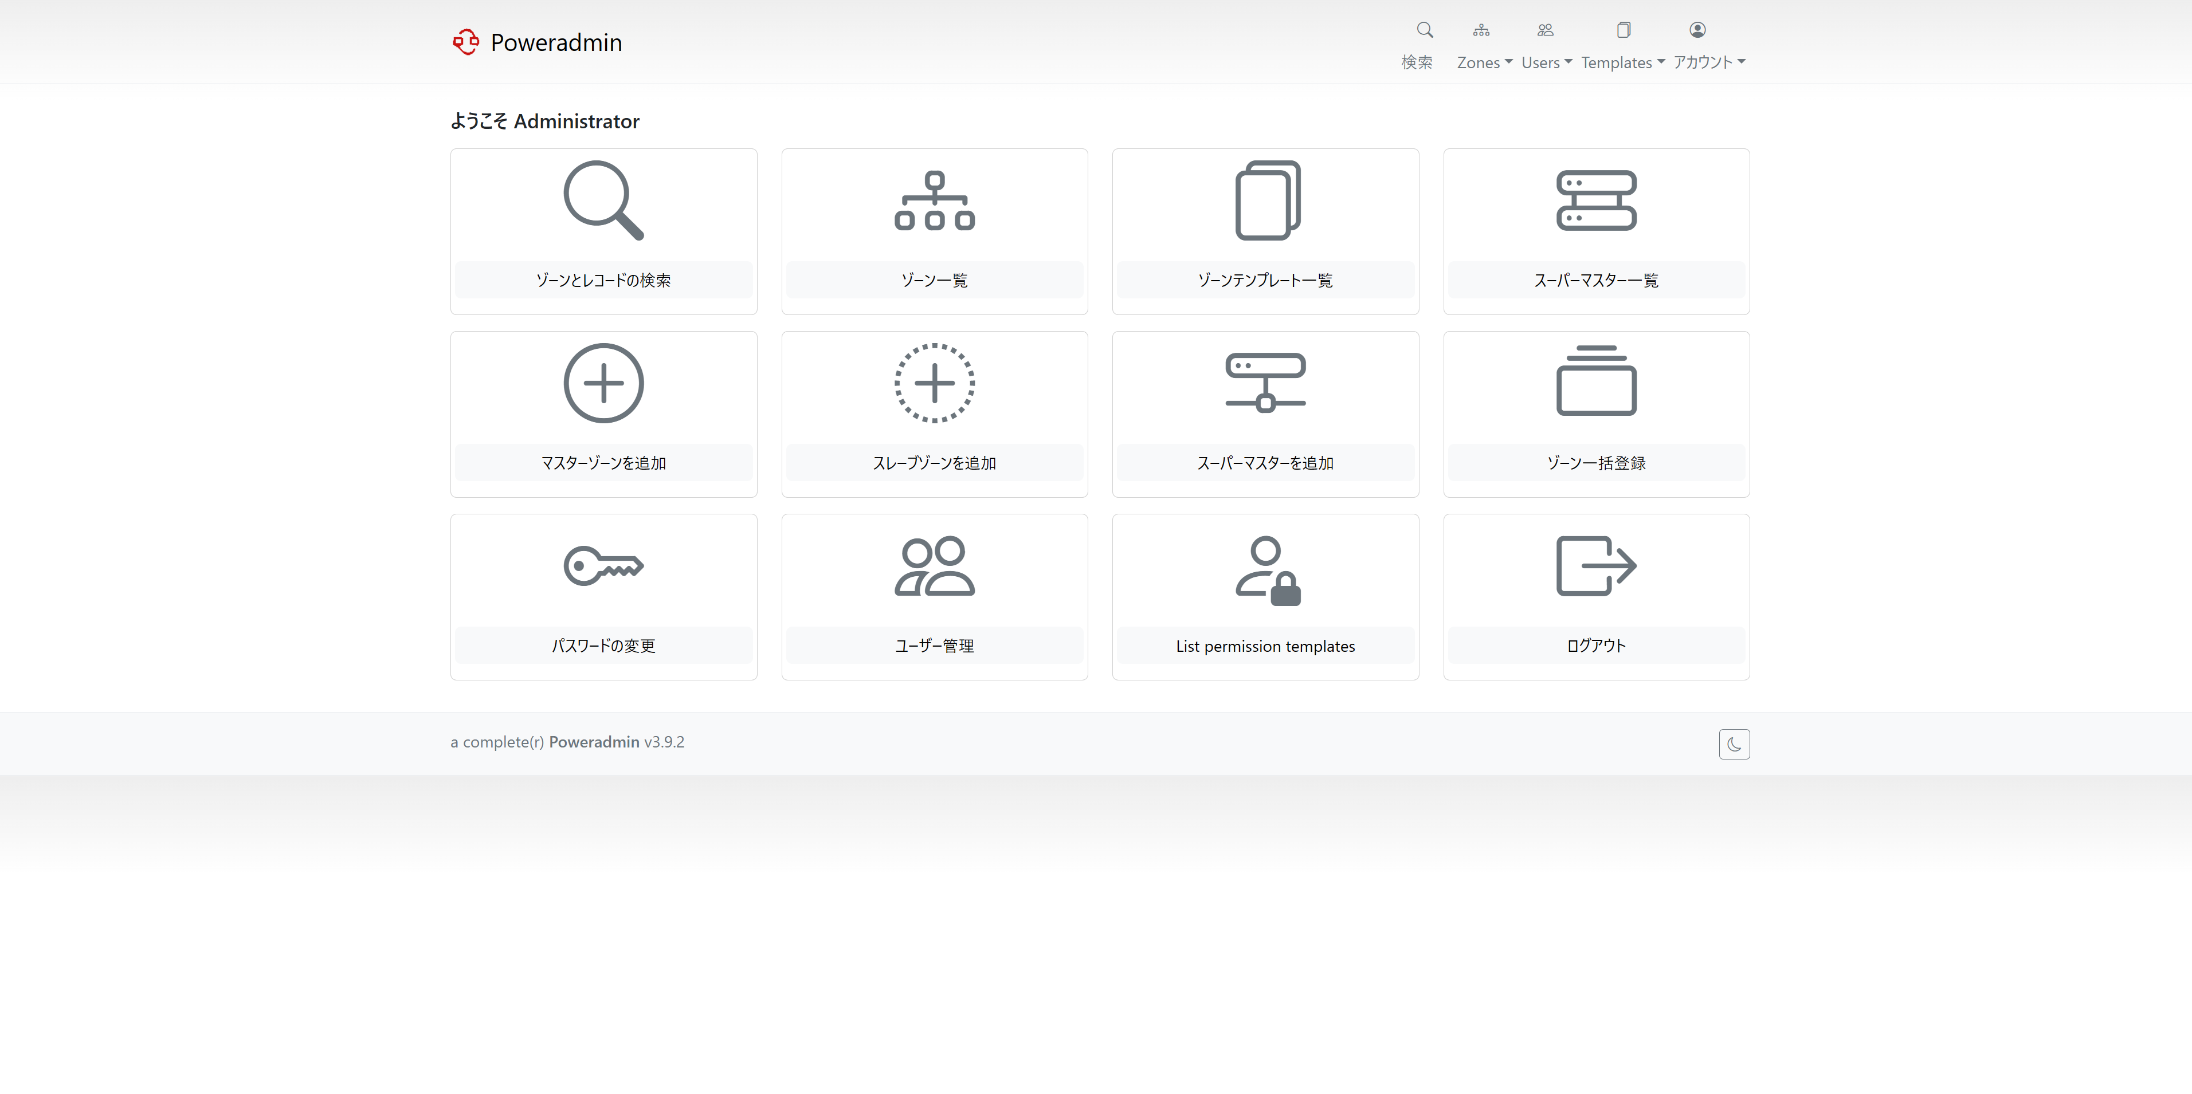The width and height of the screenshot is (2192, 1094).
Task: Click the key icon for password change
Action: pos(603,566)
